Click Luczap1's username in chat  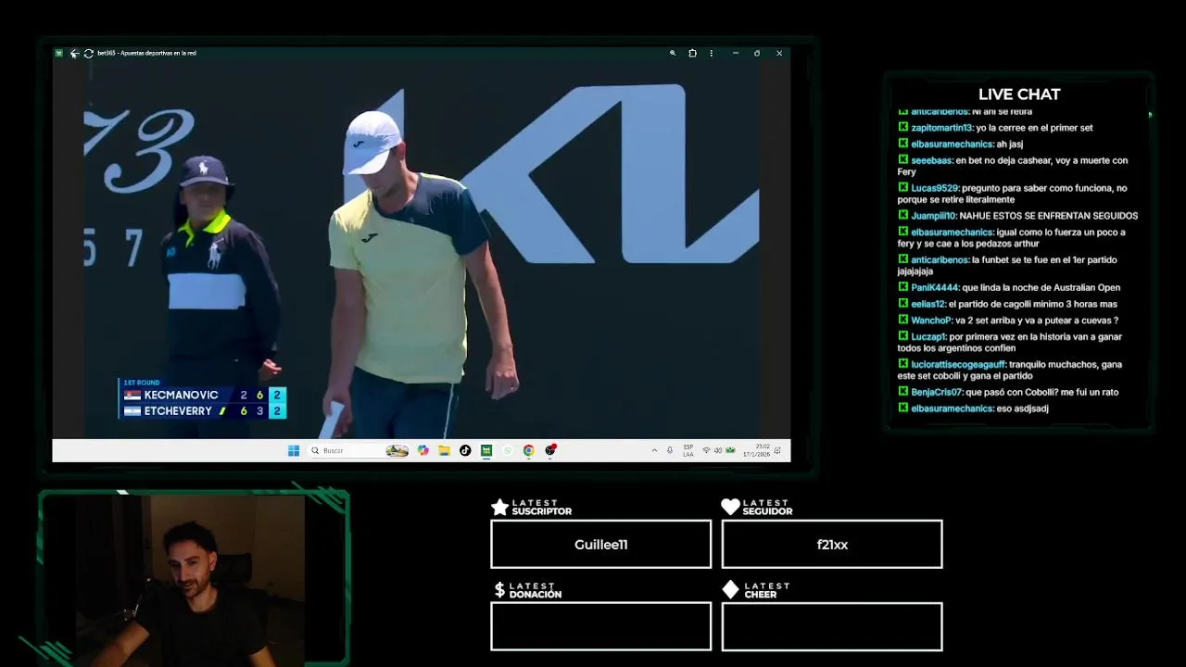928,336
